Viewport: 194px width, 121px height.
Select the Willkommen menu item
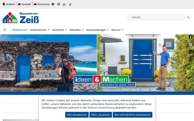point(20,30)
